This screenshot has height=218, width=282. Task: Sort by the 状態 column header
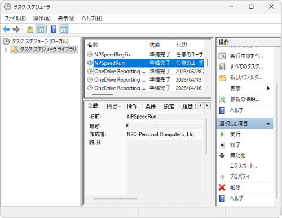pyautogui.click(x=160, y=45)
